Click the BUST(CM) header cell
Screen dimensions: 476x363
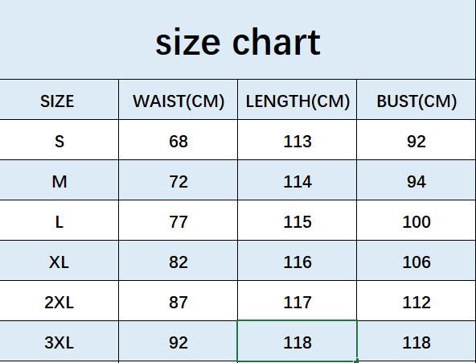click(x=416, y=100)
